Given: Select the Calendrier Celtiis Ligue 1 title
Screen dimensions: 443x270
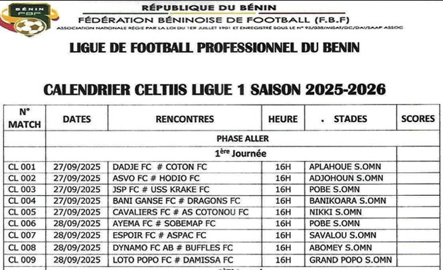Looking at the screenshot, I should click(x=215, y=88).
